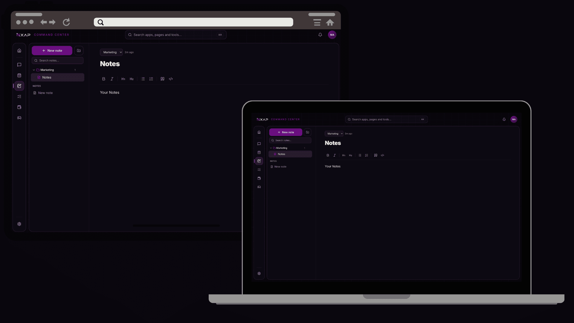Open checklist tasks icon in laptop screen sidebar

(x=259, y=170)
